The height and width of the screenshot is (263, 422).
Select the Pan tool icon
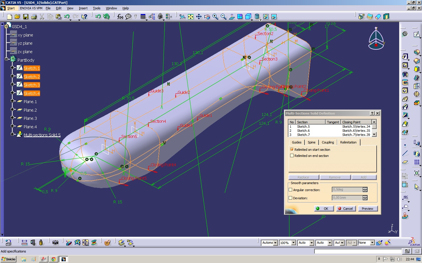[199, 17]
